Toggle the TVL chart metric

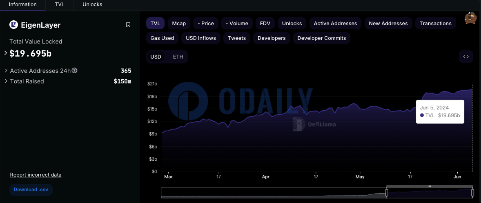click(x=155, y=23)
